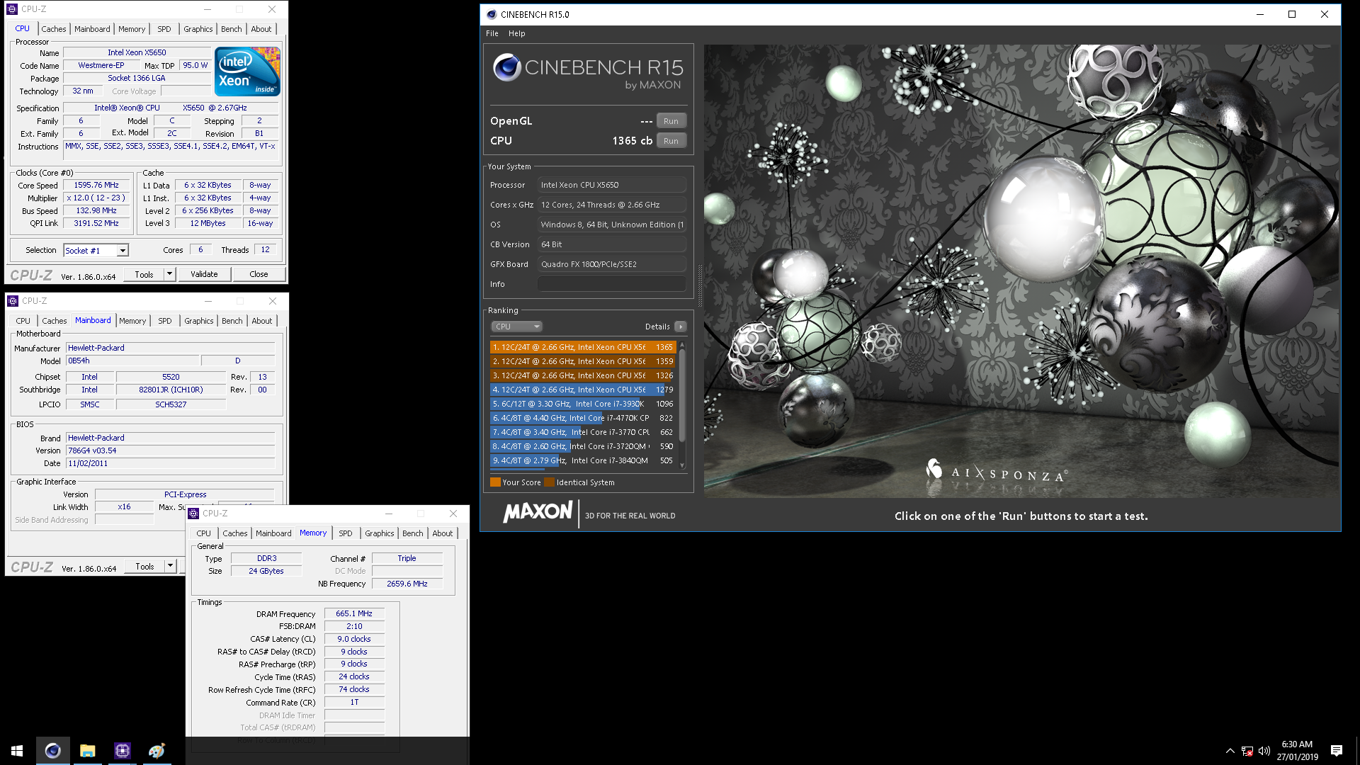Viewport: 1360px width, 765px height.
Task: Click the Cinebench logo sphere icon
Action: [x=507, y=68]
